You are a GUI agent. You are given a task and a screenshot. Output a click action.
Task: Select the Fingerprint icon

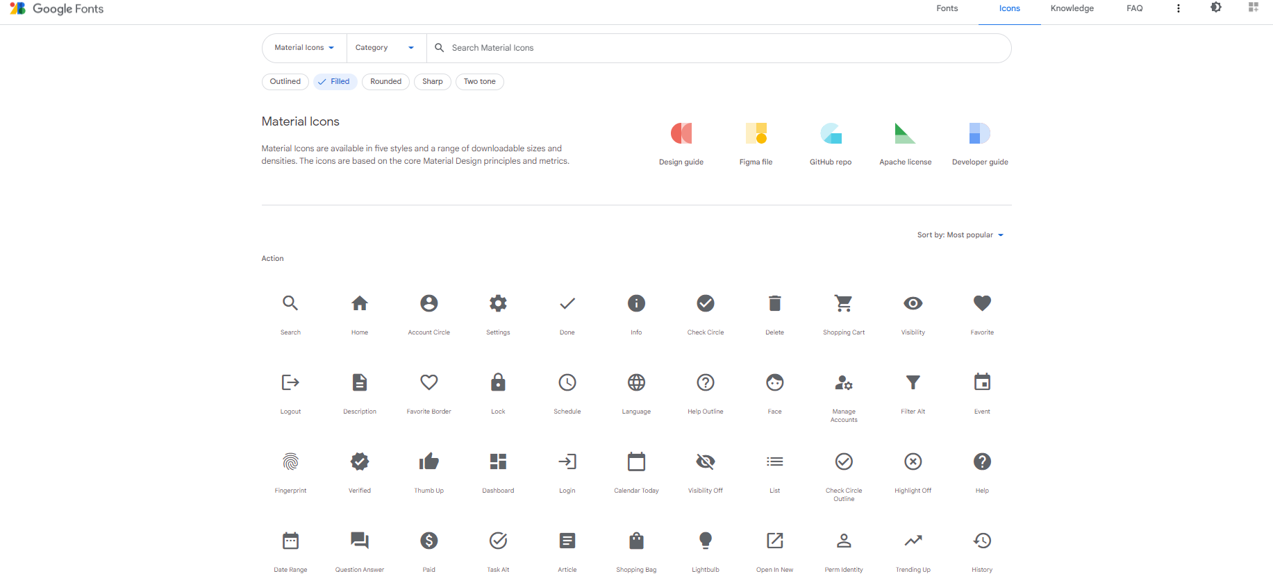290,461
